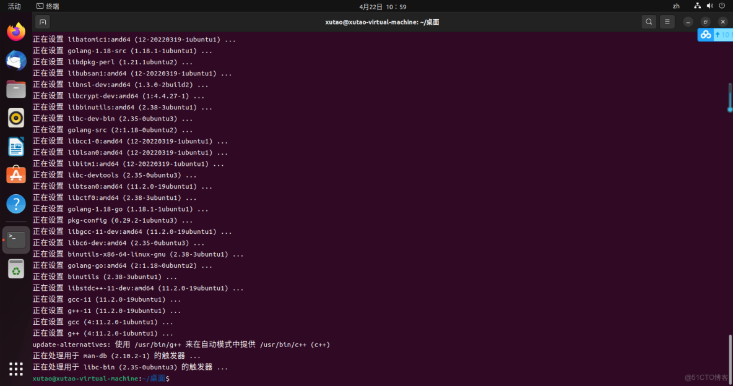Click the line golang-go:amd64
Viewport: 733px width, 386px height.
click(123, 265)
